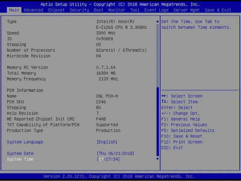Go to the Server Mgmt tab
The width and height of the screenshot is (241, 181).
point(186,10)
